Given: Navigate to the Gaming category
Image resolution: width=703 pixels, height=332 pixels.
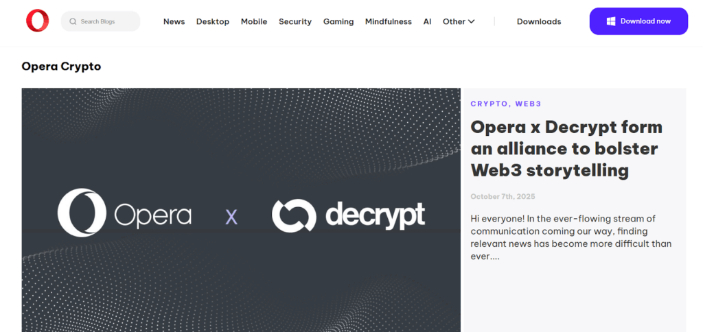Looking at the screenshot, I should [338, 21].
